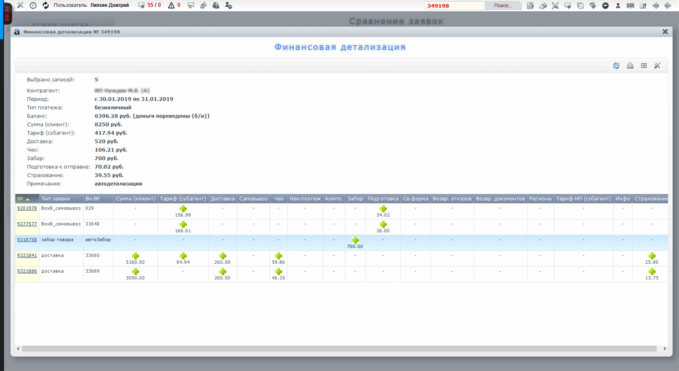Close the Финансовая детализация dialog
The width and height of the screenshot is (679, 371).
665,32
